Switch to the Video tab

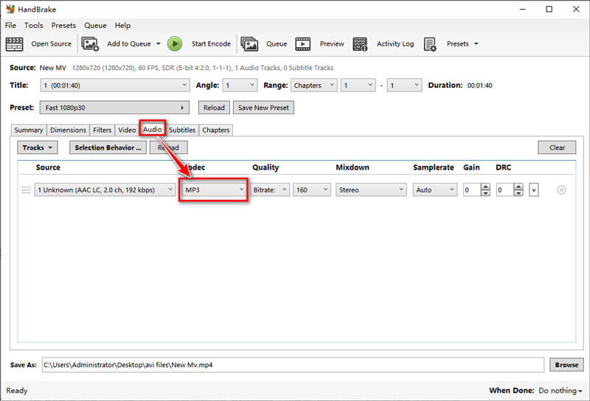click(127, 130)
